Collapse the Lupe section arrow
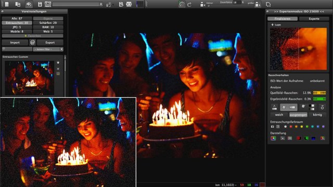The width and height of the screenshot is (333, 187). pyautogui.click(x=272, y=25)
